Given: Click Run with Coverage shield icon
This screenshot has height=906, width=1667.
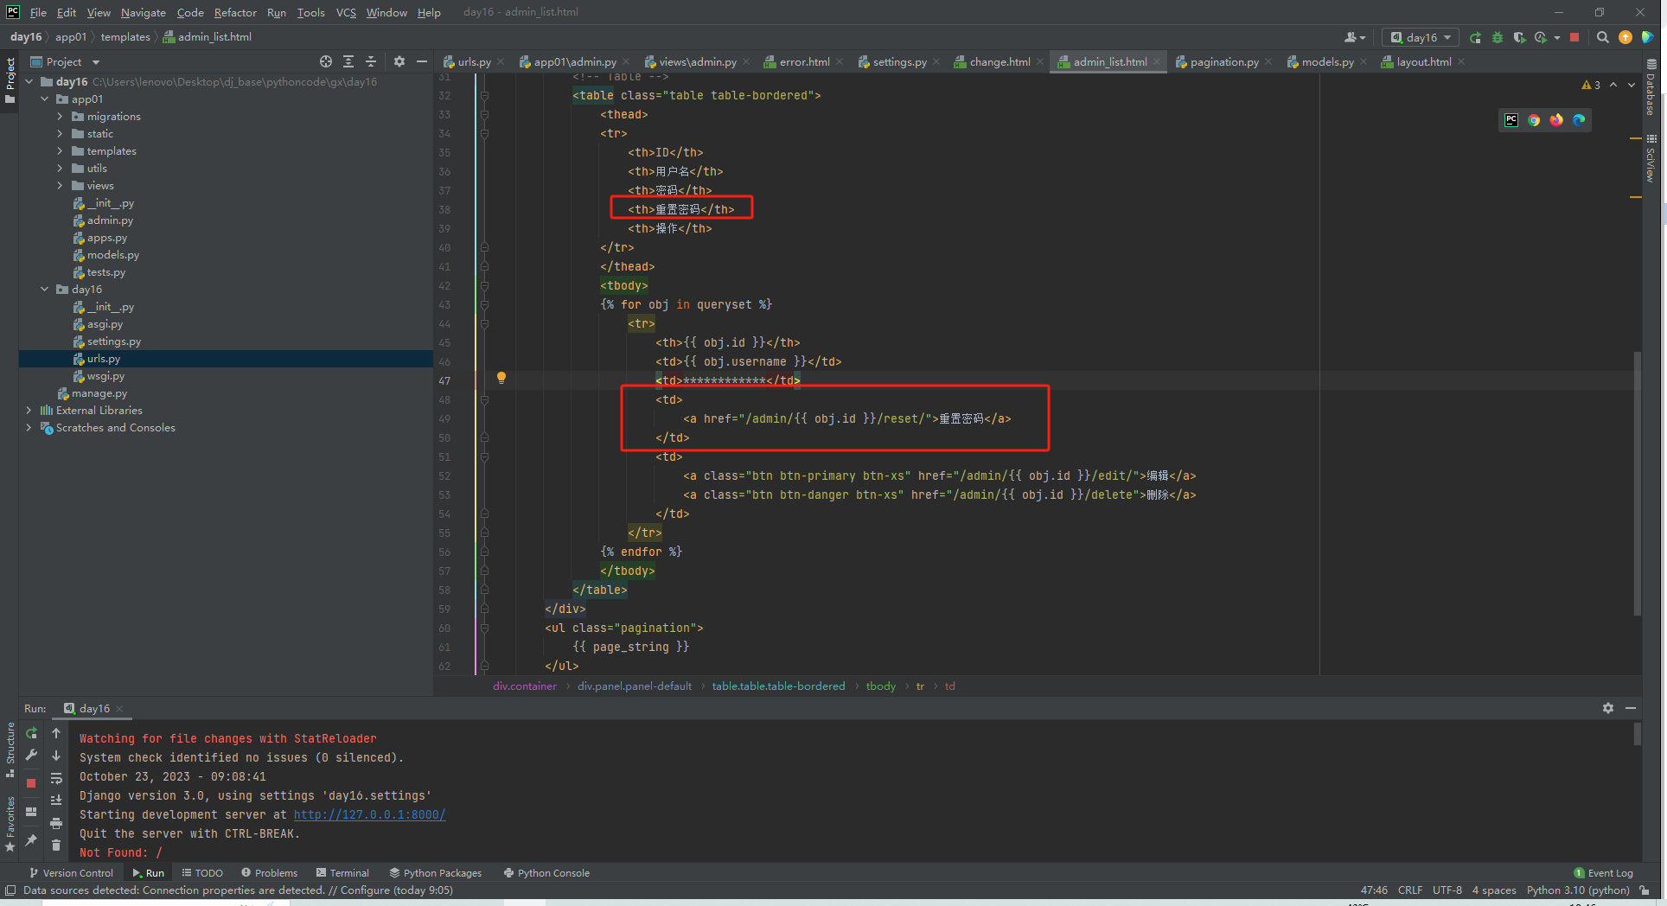Looking at the screenshot, I should (1519, 37).
